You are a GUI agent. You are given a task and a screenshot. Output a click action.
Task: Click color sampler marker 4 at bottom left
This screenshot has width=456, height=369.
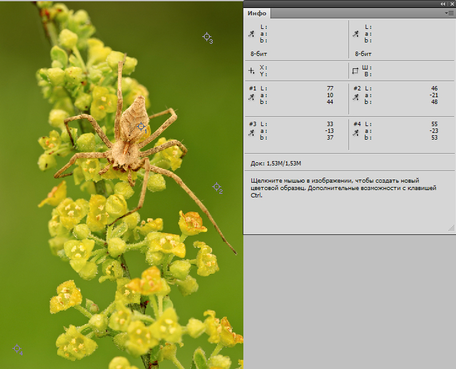point(17,349)
